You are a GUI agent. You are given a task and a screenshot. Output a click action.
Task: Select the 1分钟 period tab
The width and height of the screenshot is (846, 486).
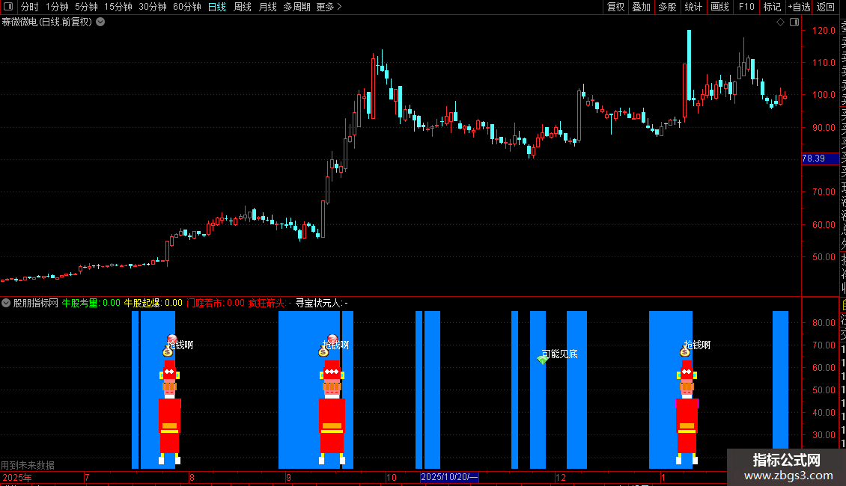(57, 7)
